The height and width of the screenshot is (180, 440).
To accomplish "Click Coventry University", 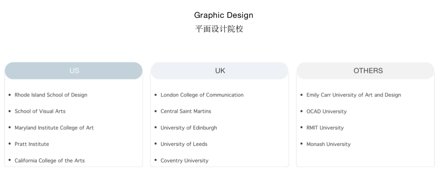I will point(184,160).
